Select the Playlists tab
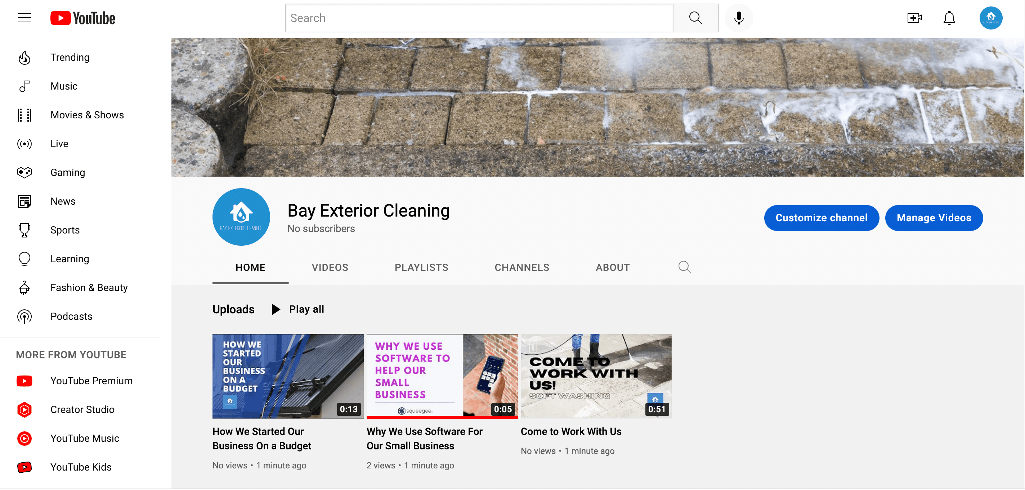This screenshot has height=490, width=1025. (x=421, y=267)
